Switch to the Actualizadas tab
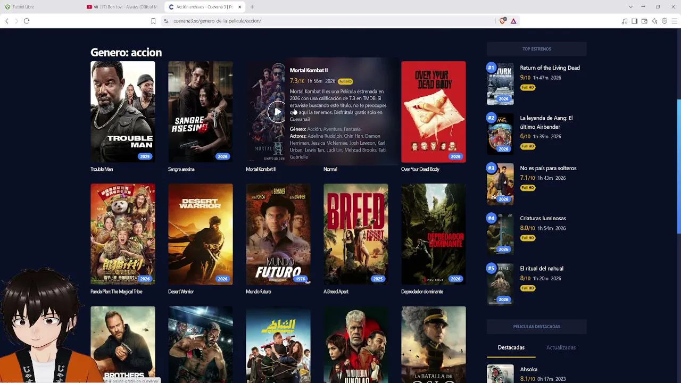Image resolution: width=681 pixels, height=383 pixels. click(x=561, y=347)
